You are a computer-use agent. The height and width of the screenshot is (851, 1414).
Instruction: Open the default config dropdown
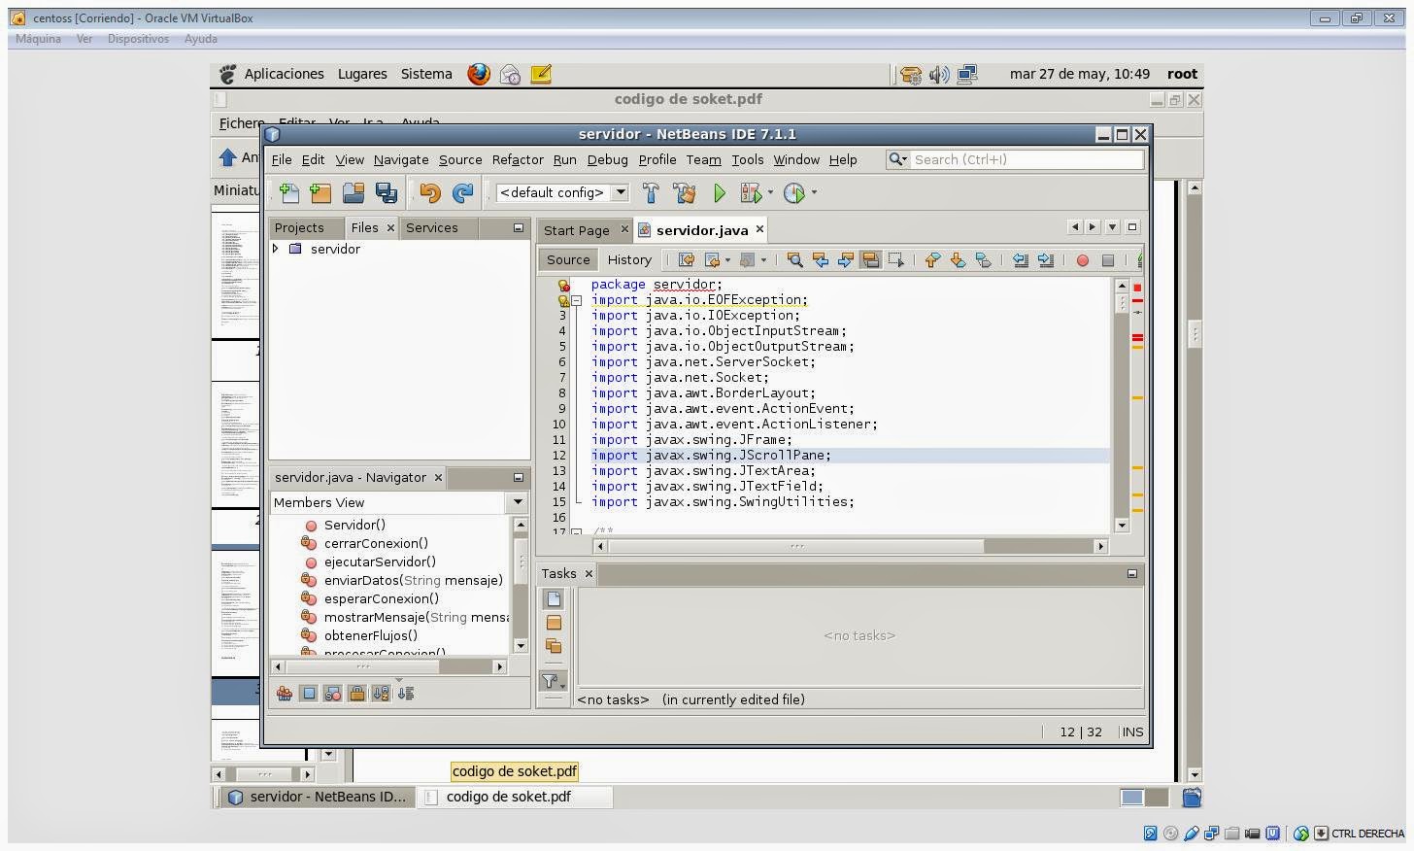coord(620,192)
